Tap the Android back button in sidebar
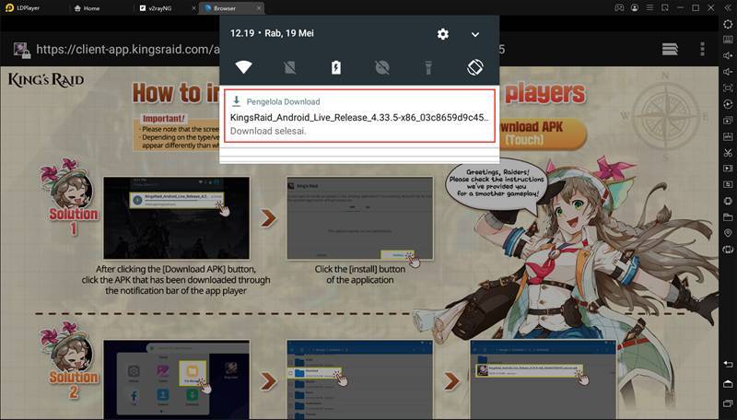The height and width of the screenshot is (420, 737). click(x=728, y=364)
